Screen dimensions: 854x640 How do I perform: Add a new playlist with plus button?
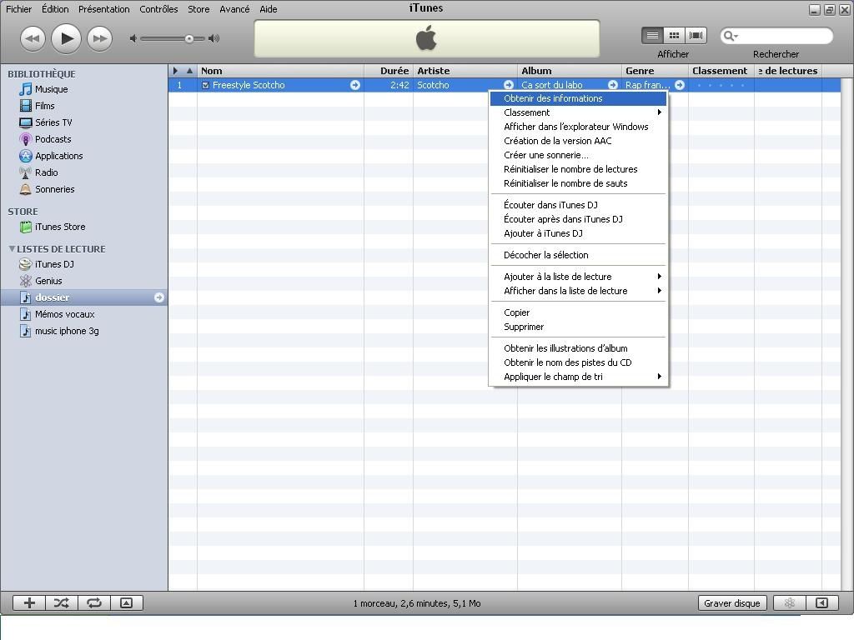point(29,603)
